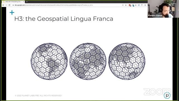Click the blue plus icon on slide
The width and height of the screenshot is (179, 101).
pos(12,12)
